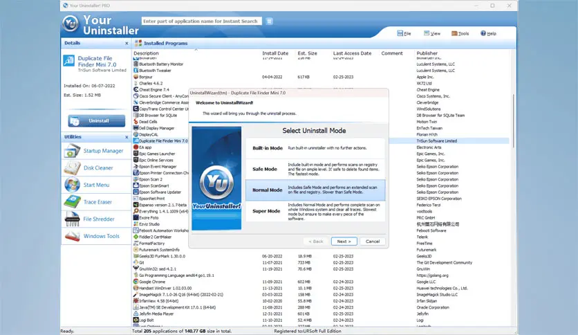Screen dimensions: 578x335
Task: Sort by Publisher column header
Action: [x=427, y=53]
